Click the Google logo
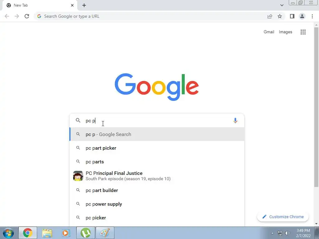This screenshot has width=319, height=239. (157, 87)
